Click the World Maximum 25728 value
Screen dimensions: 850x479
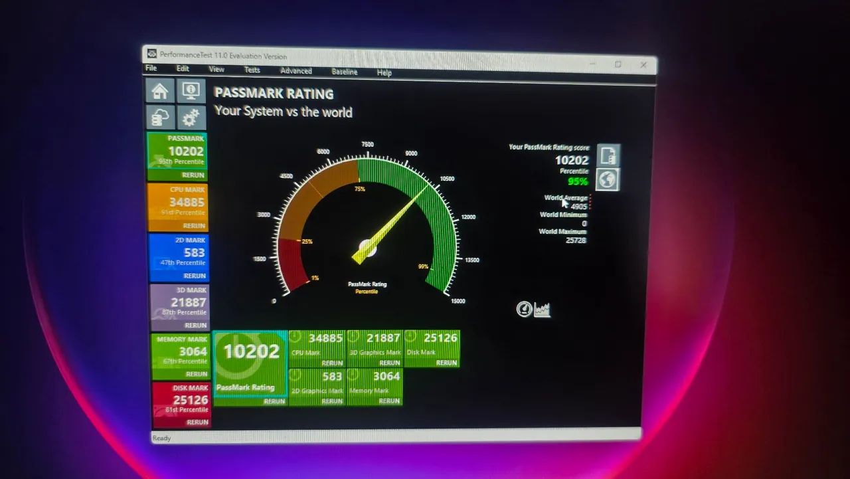575,240
